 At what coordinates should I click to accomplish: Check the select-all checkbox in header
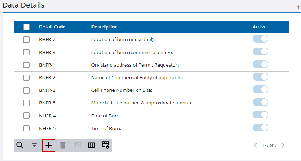click(x=26, y=27)
